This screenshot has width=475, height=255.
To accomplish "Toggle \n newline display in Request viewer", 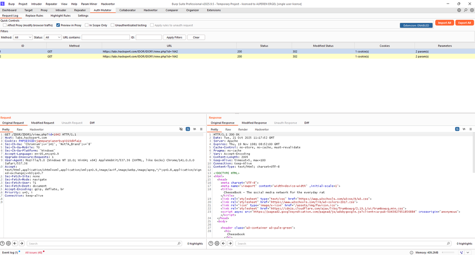I will click(x=194, y=129).
